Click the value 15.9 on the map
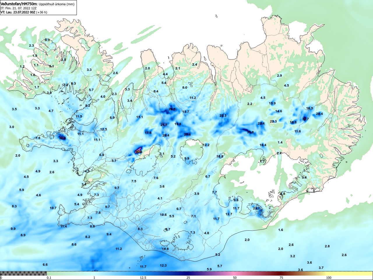The width and height of the screenshot is (373, 280). click(x=272, y=103)
